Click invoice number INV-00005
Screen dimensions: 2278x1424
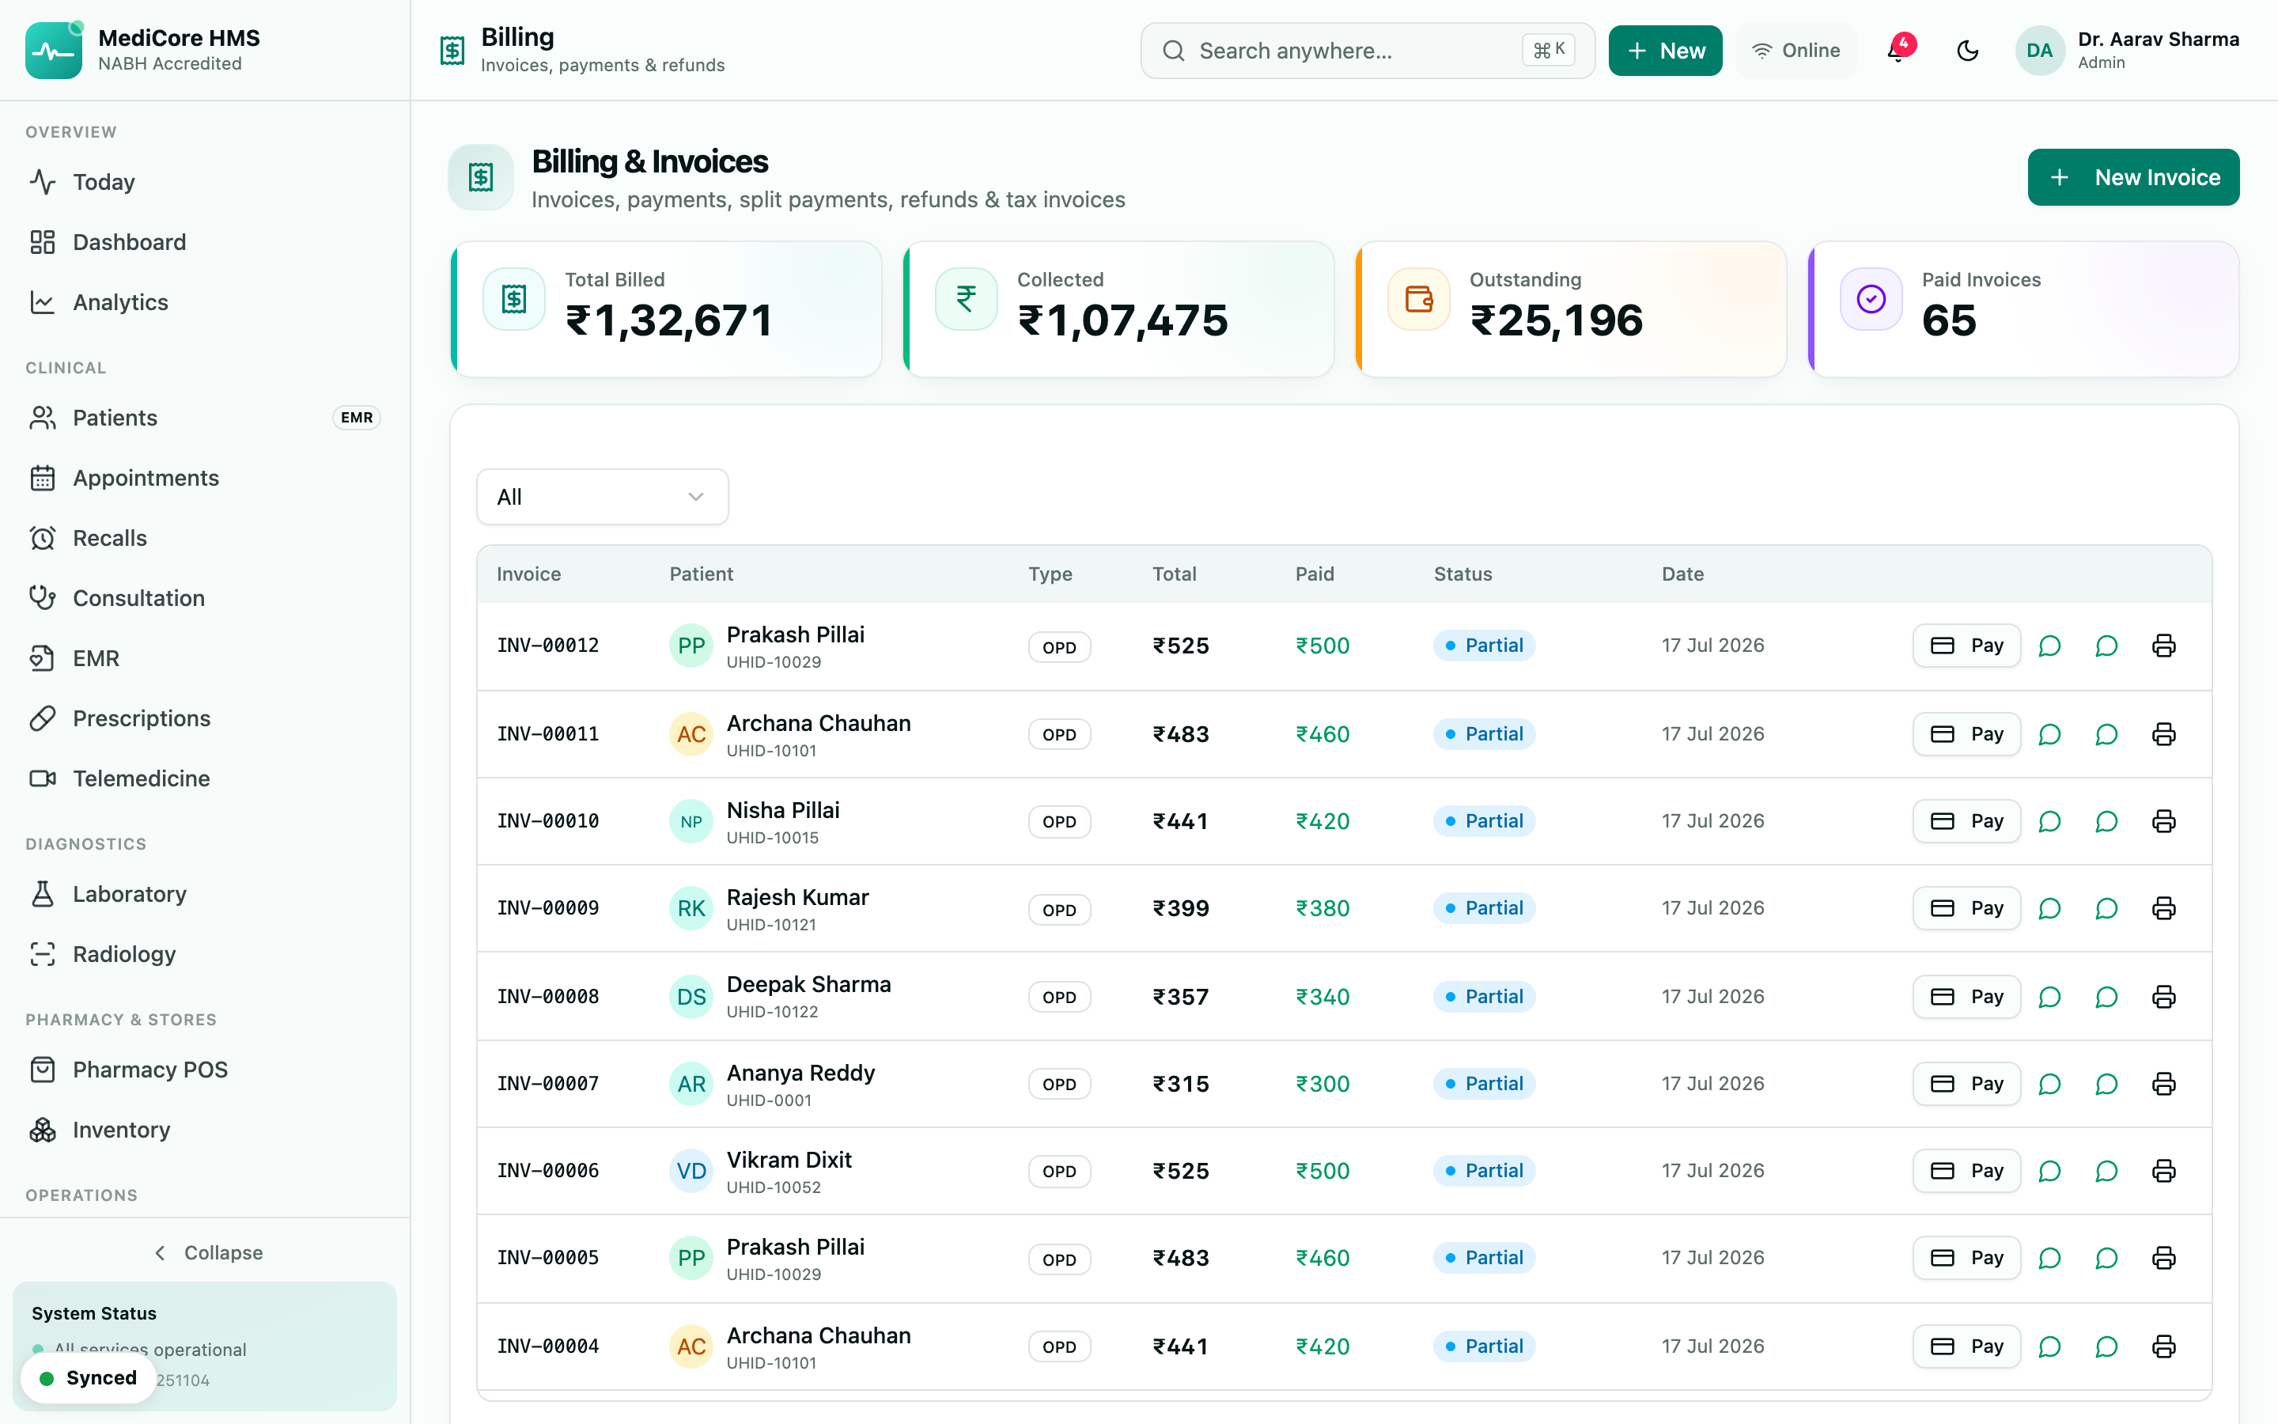548,1258
